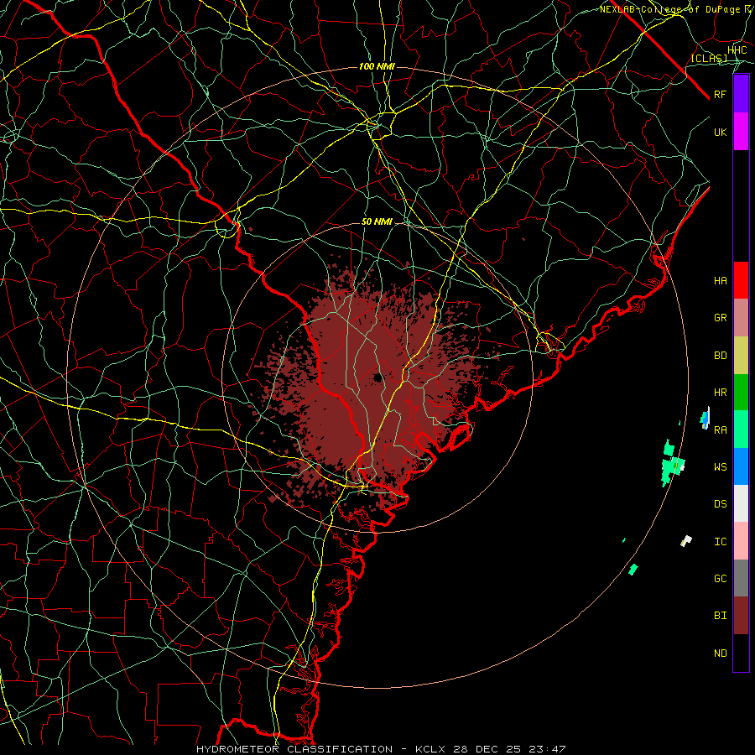Image resolution: width=755 pixels, height=755 pixels.
Task: Click the HYDROMETEOR CLASSIFICATION title text
Action: (294, 749)
